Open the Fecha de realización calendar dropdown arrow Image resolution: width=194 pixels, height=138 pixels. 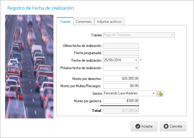click(136, 60)
